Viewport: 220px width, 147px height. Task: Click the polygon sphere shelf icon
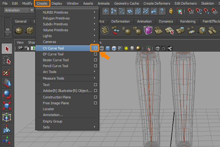point(19,30)
